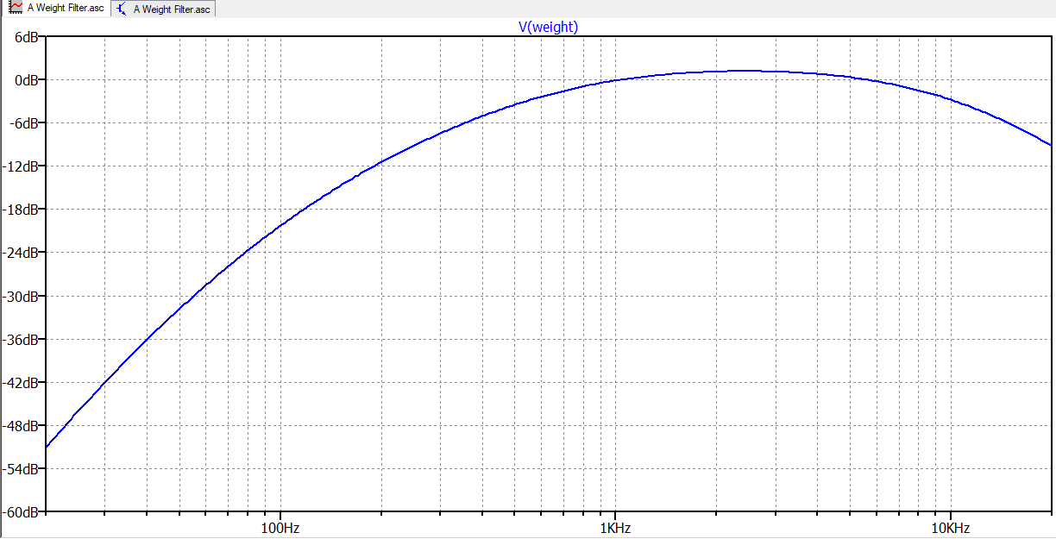Image resolution: width=1056 pixels, height=539 pixels.
Task: Click the -36dB axis label
Action: click(x=22, y=339)
